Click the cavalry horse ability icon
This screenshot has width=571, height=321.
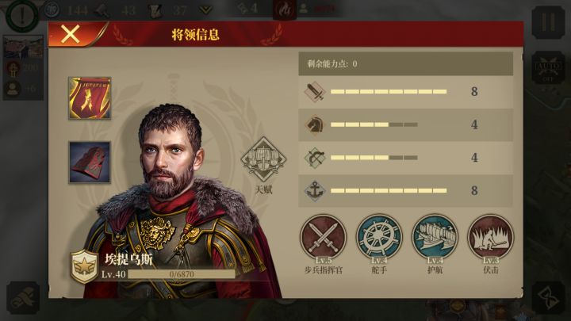315,125
